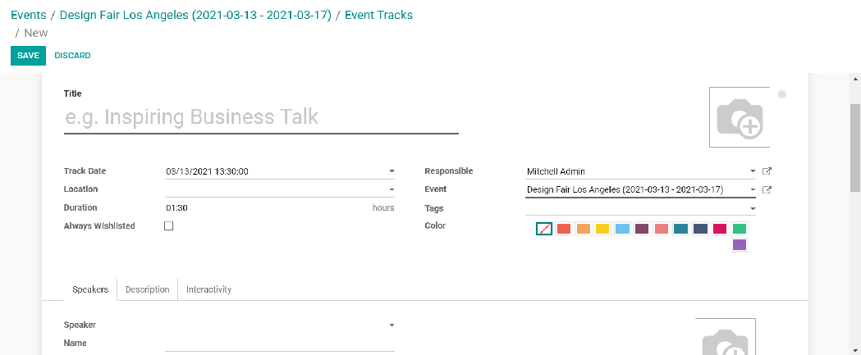Pick the yellow color swatch
Screen dimensions: 861x355
pyautogui.click(x=602, y=229)
